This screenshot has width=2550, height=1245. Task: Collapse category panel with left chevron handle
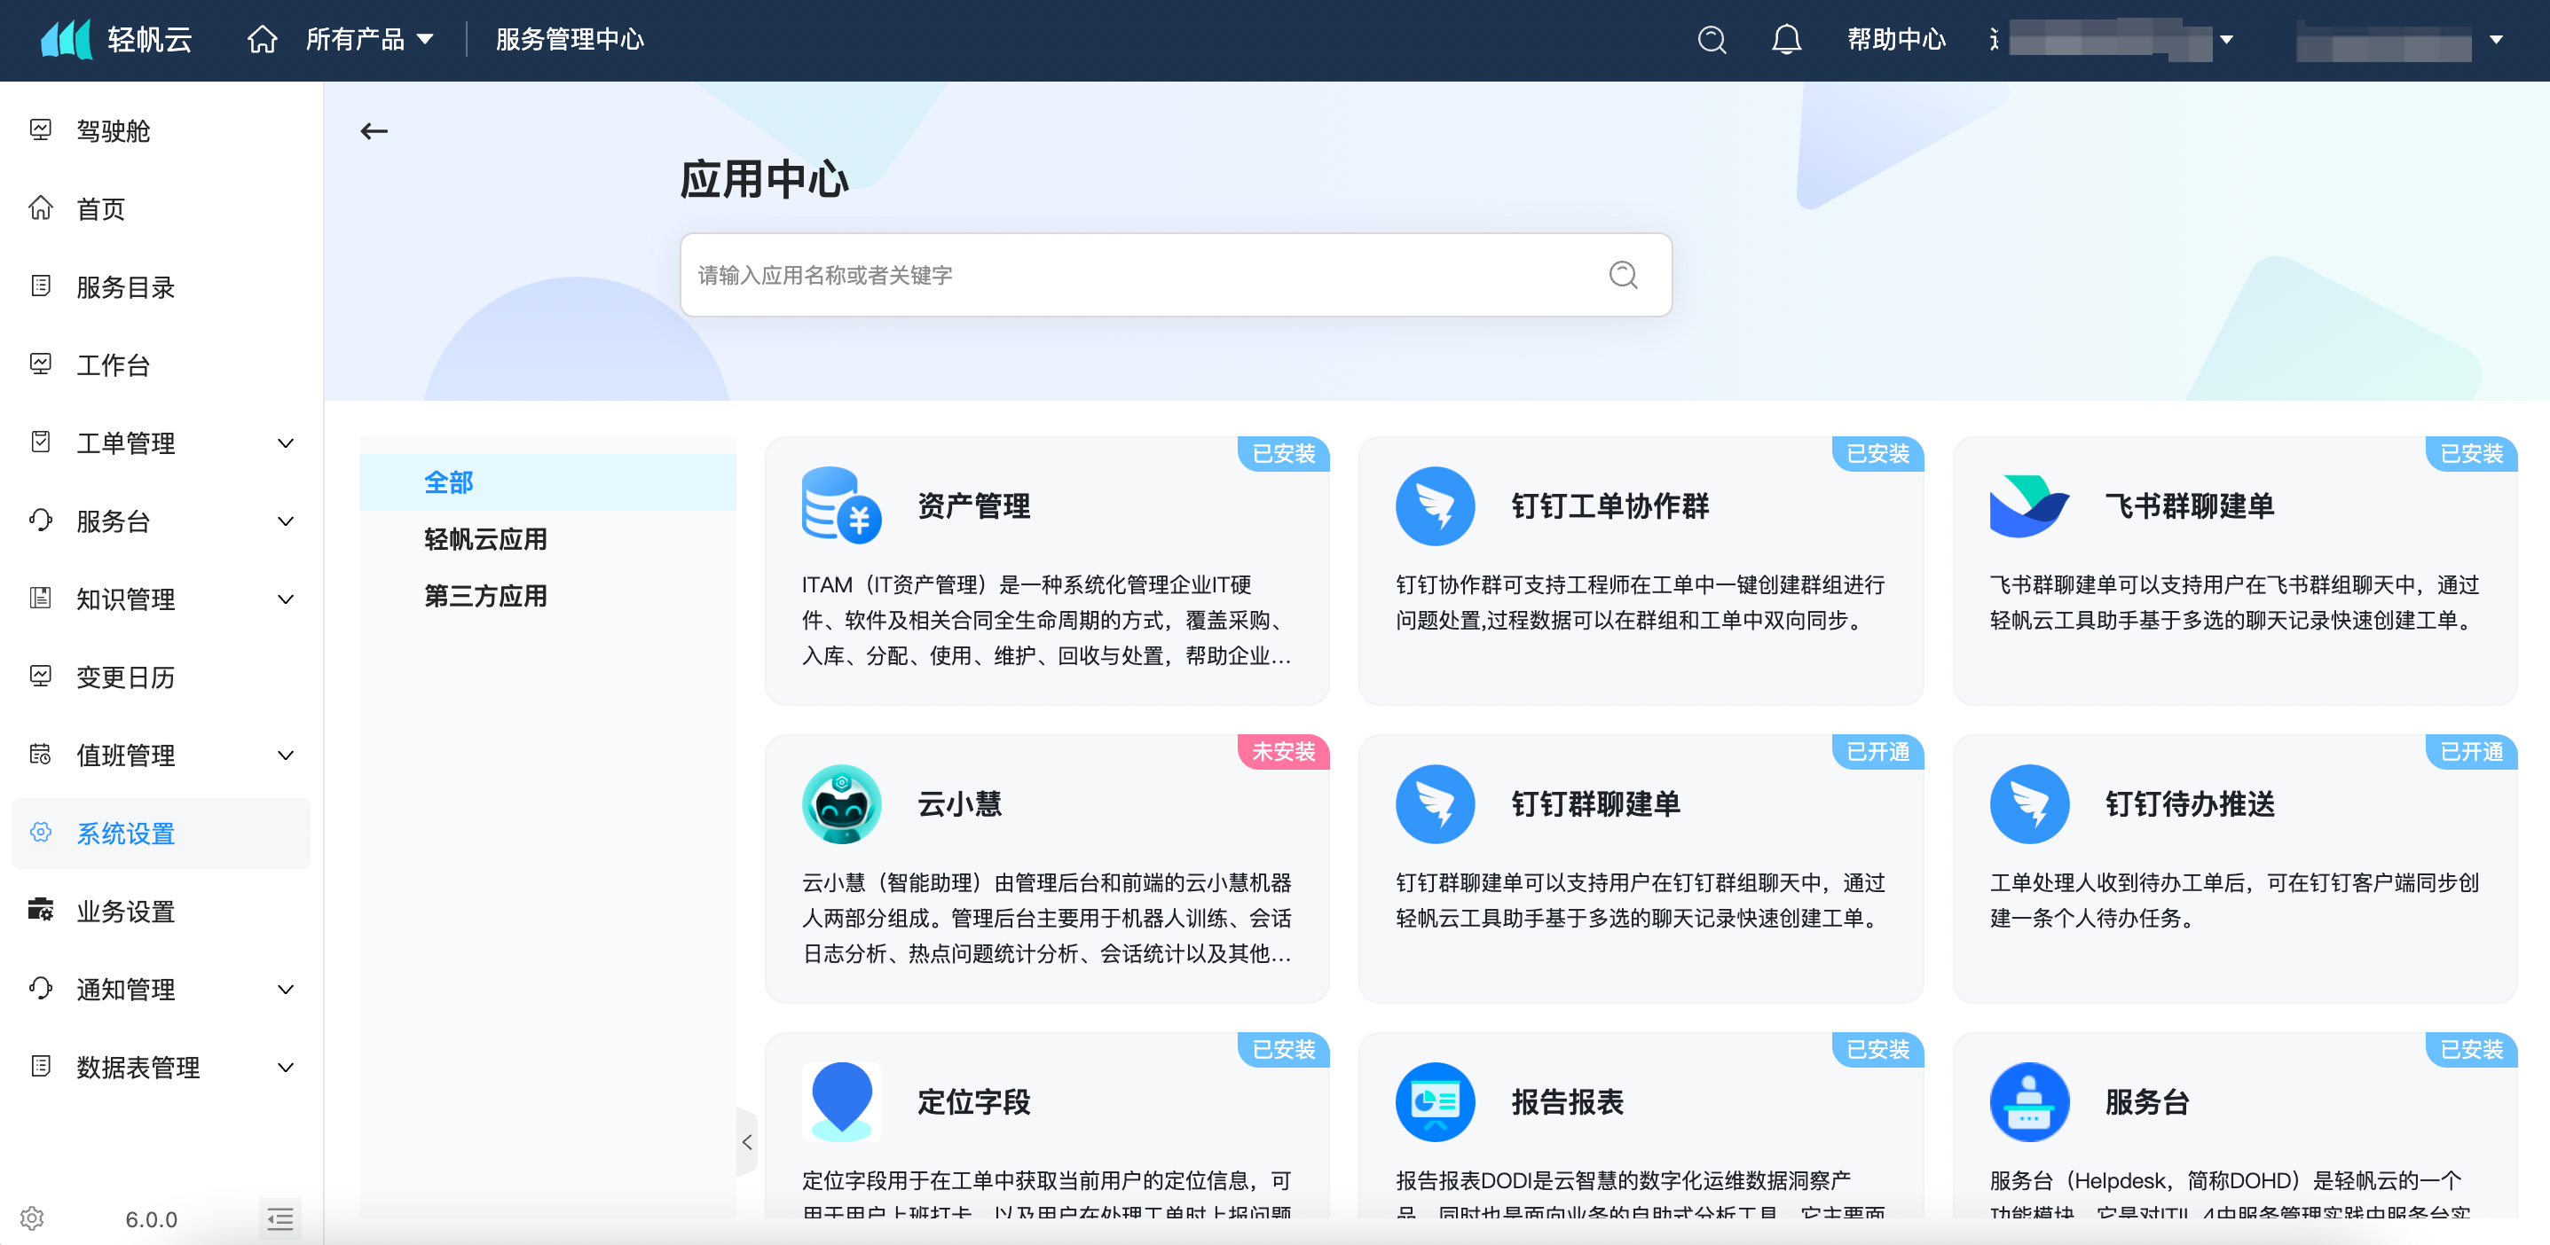point(747,1142)
